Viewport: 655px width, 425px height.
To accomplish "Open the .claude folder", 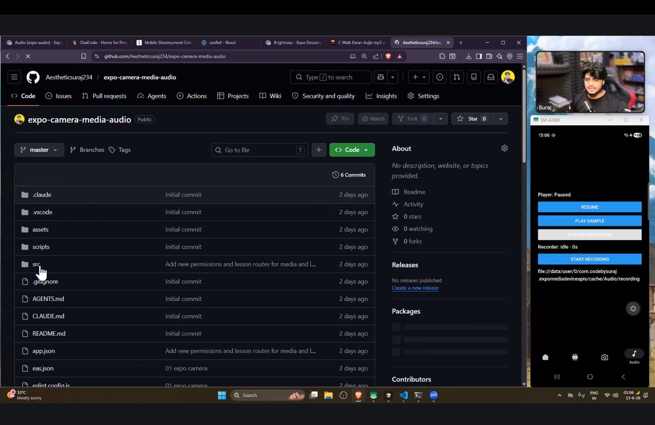I will [x=41, y=195].
